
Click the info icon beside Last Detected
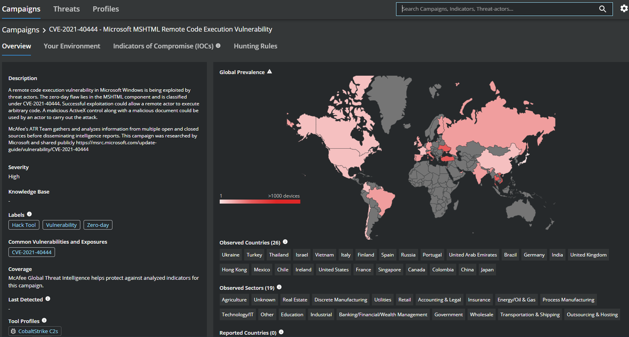[48, 299]
